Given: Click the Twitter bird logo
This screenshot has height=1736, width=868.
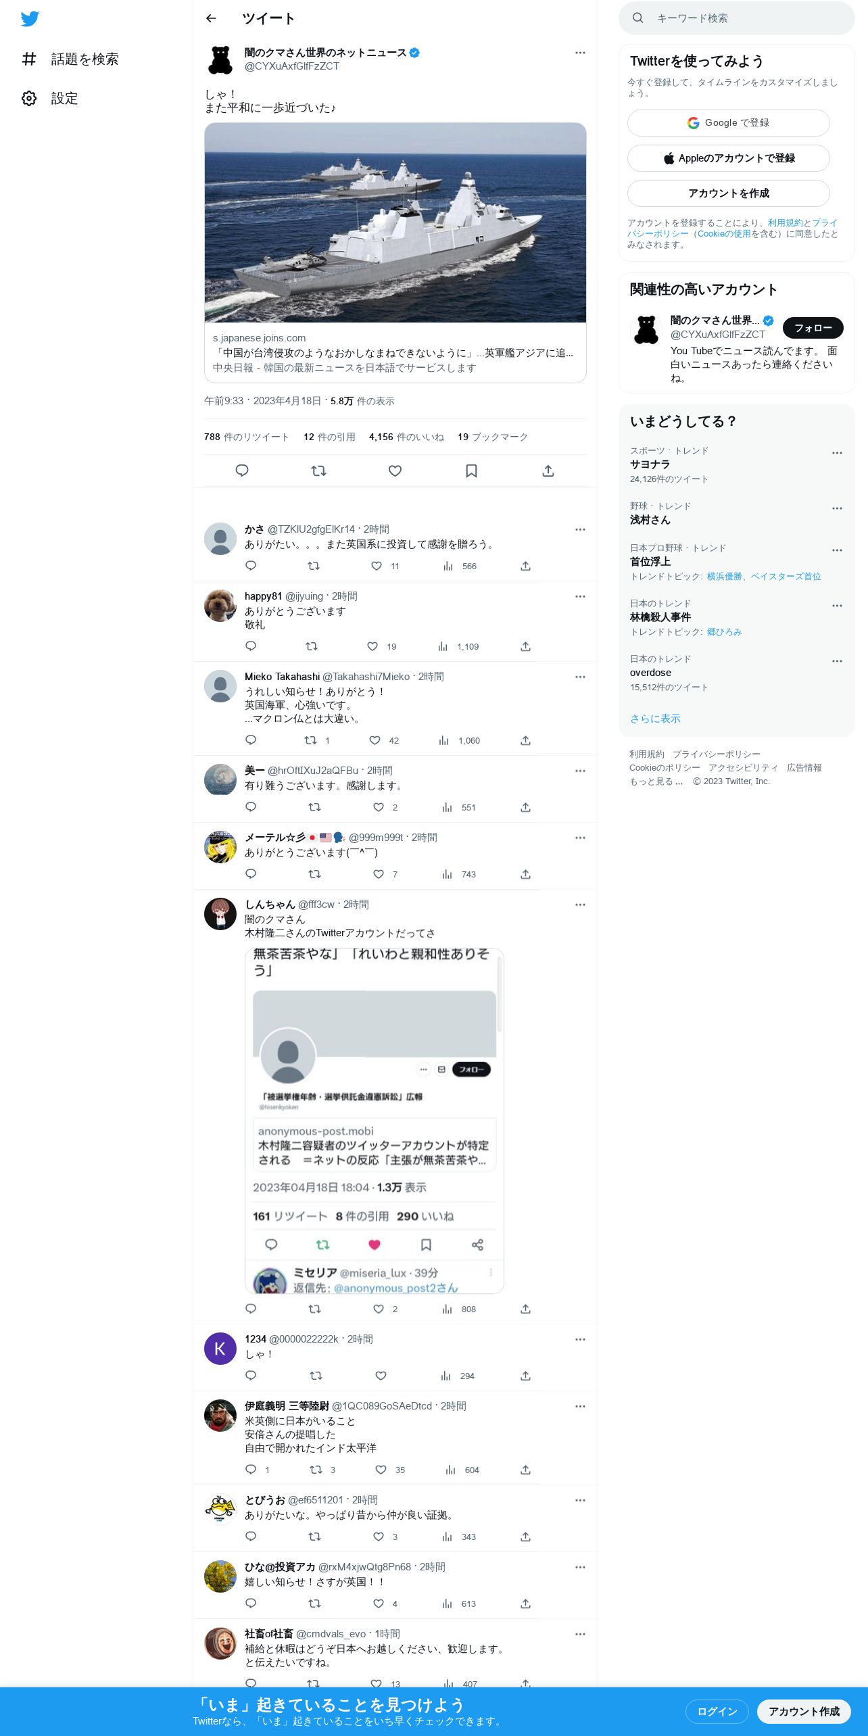Looking at the screenshot, I should coord(30,19).
